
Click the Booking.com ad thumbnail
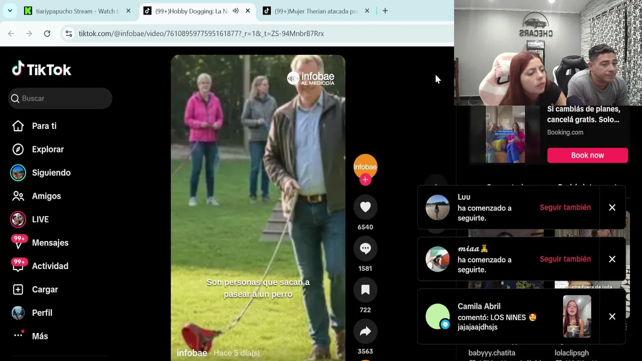505,134
